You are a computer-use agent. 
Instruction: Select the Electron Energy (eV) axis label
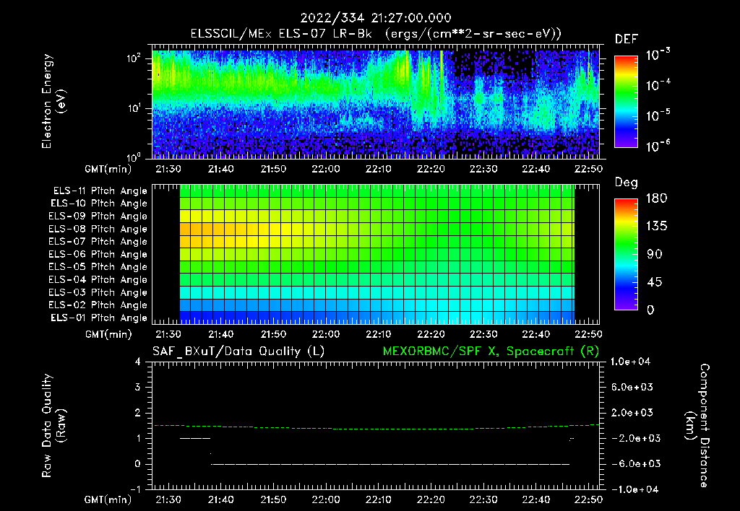(x=53, y=101)
